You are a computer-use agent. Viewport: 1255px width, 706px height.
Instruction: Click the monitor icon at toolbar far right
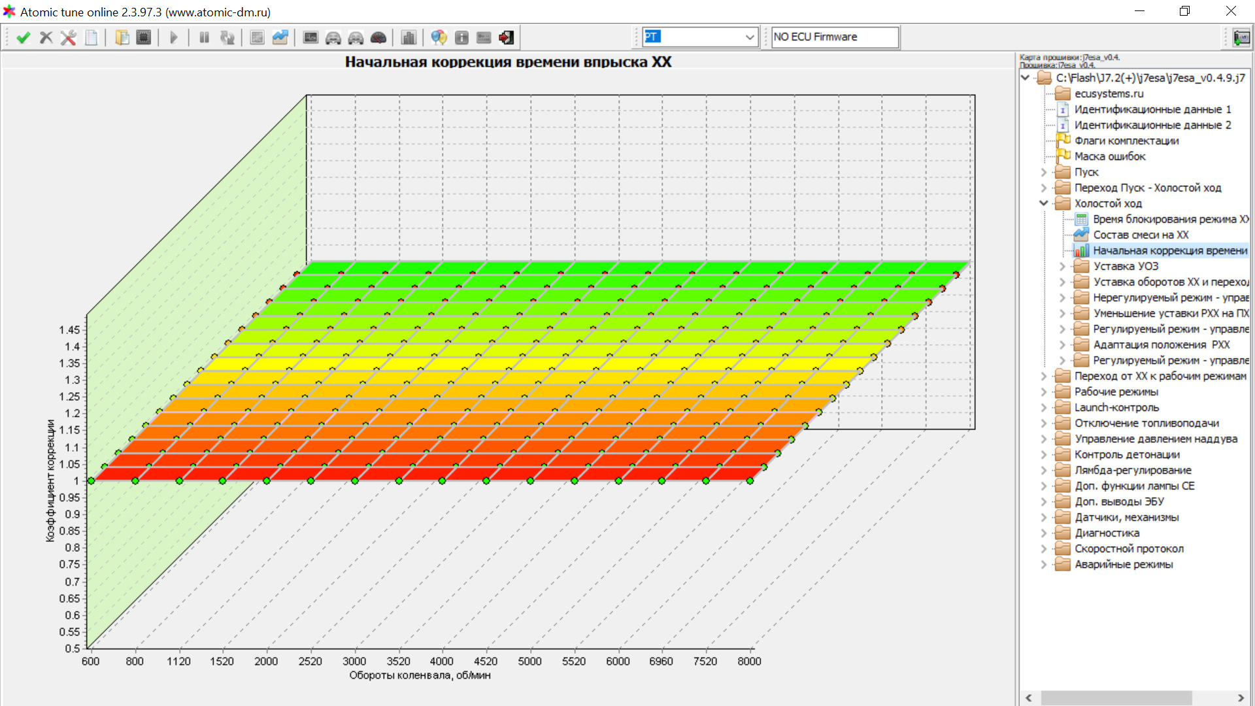[1241, 37]
